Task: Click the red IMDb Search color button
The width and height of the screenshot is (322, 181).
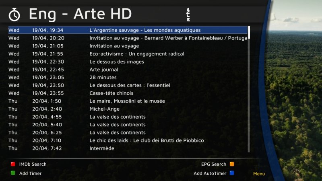Action: click(x=13, y=164)
